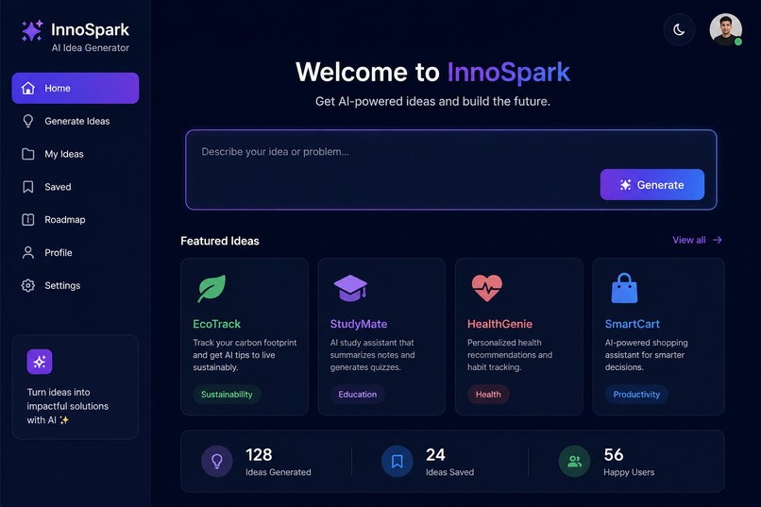Open the Settings menu label
This screenshot has height=507, width=761.
coord(62,286)
